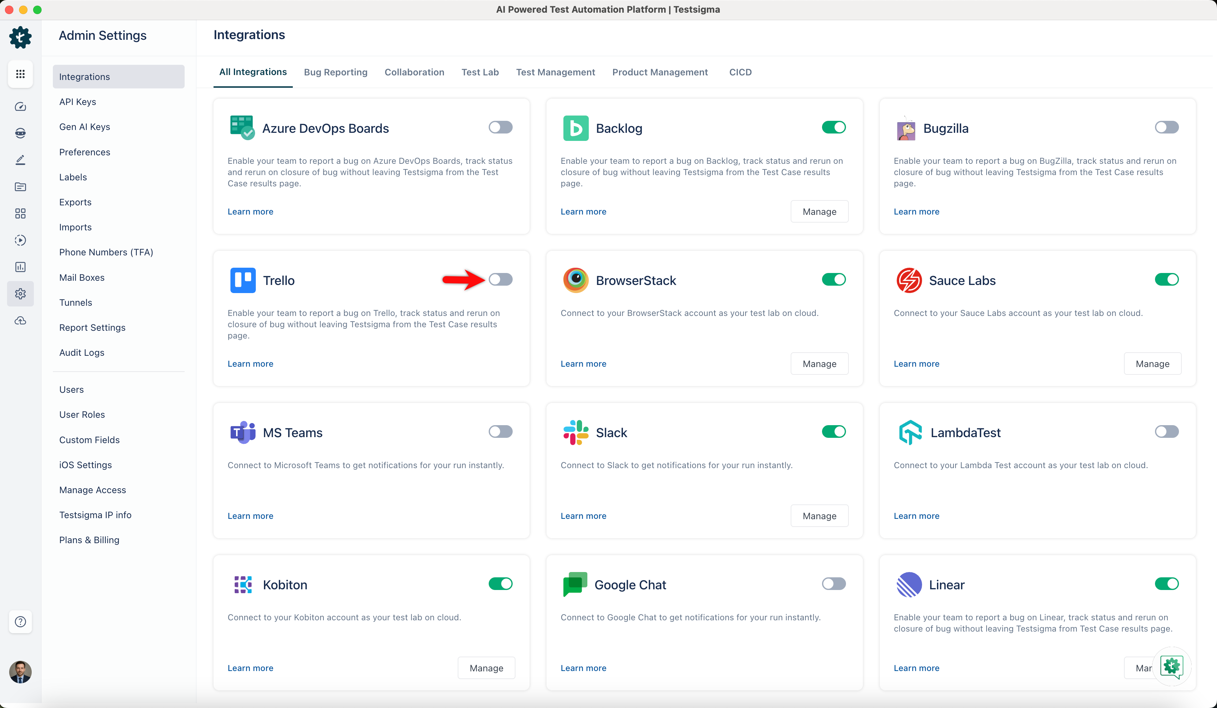Click the Kobiton logo icon

coord(243,584)
